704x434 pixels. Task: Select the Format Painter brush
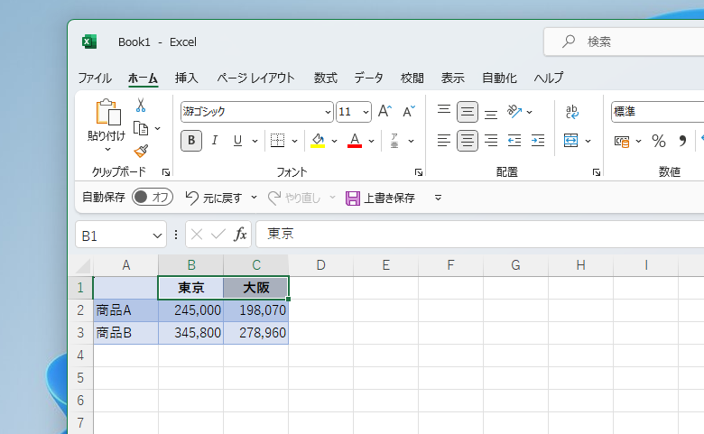141,151
